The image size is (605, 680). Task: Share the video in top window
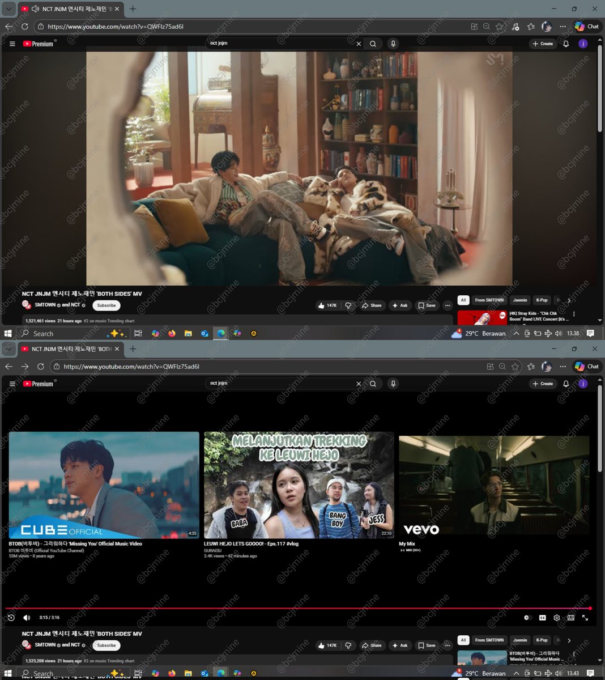click(x=372, y=305)
